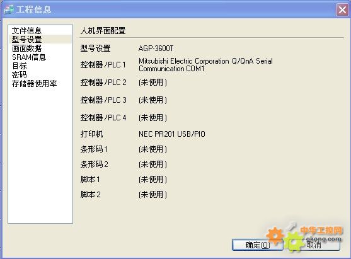Open 存储器使用率 in the left list
Viewport: 351px width, 259px height.
coord(34,84)
